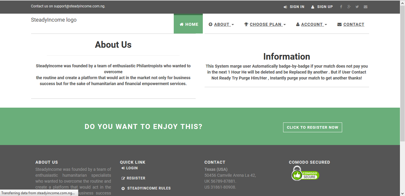This screenshot has height=196, width=405.
Task: Open the CHOOSE PLAN menu
Action: click(265, 24)
